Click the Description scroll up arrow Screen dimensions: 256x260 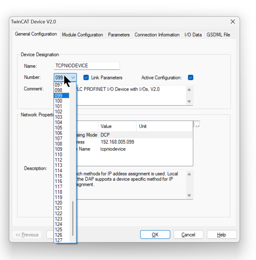[189, 174]
